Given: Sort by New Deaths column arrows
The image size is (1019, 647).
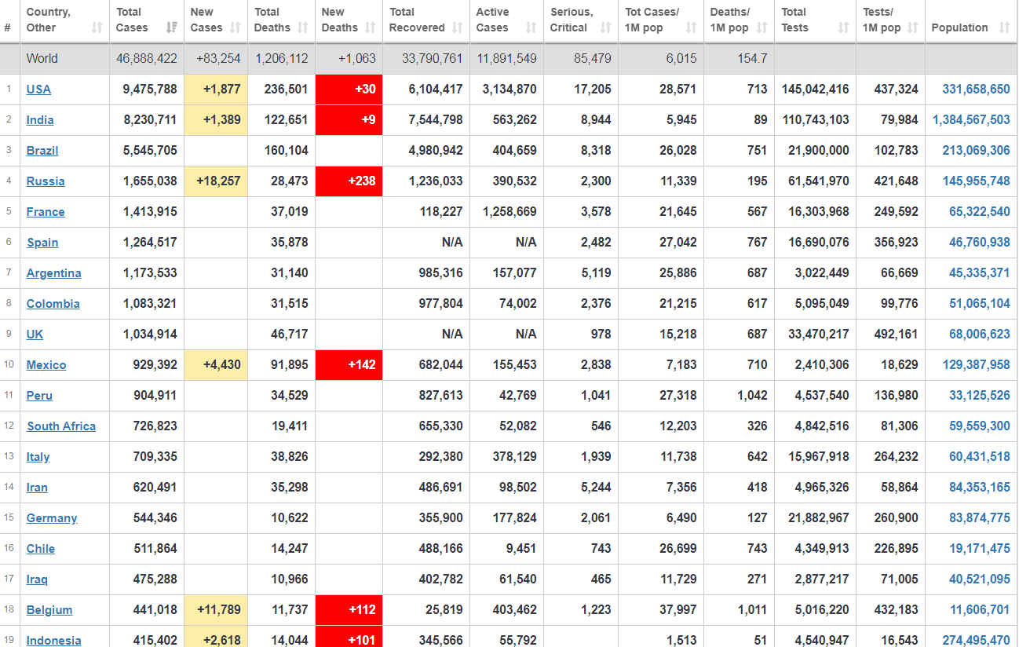Looking at the screenshot, I should (370, 27).
